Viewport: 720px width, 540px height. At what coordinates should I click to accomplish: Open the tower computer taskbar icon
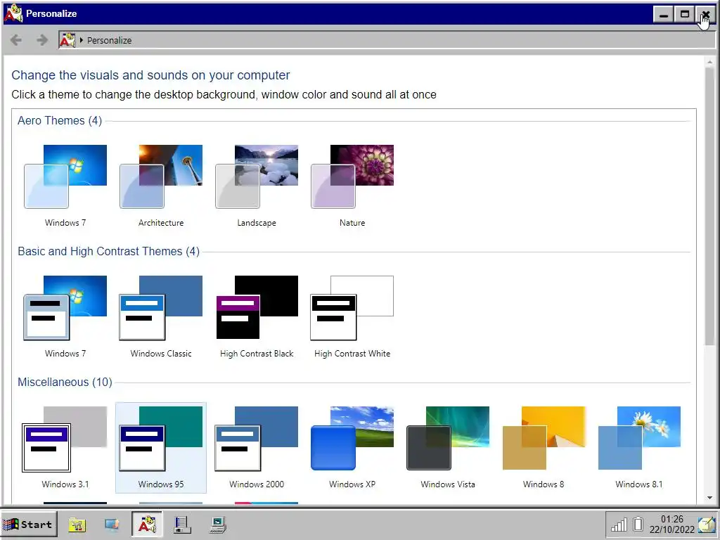[x=182, y=525]
